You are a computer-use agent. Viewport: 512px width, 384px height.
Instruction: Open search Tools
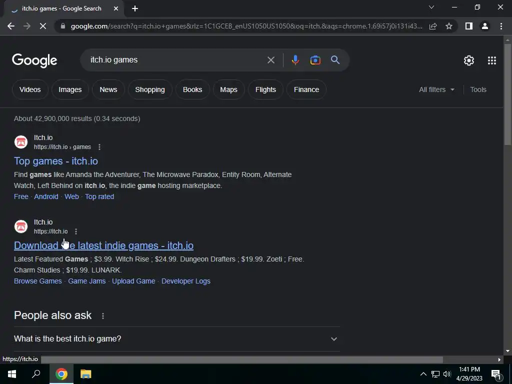point(478,89)
